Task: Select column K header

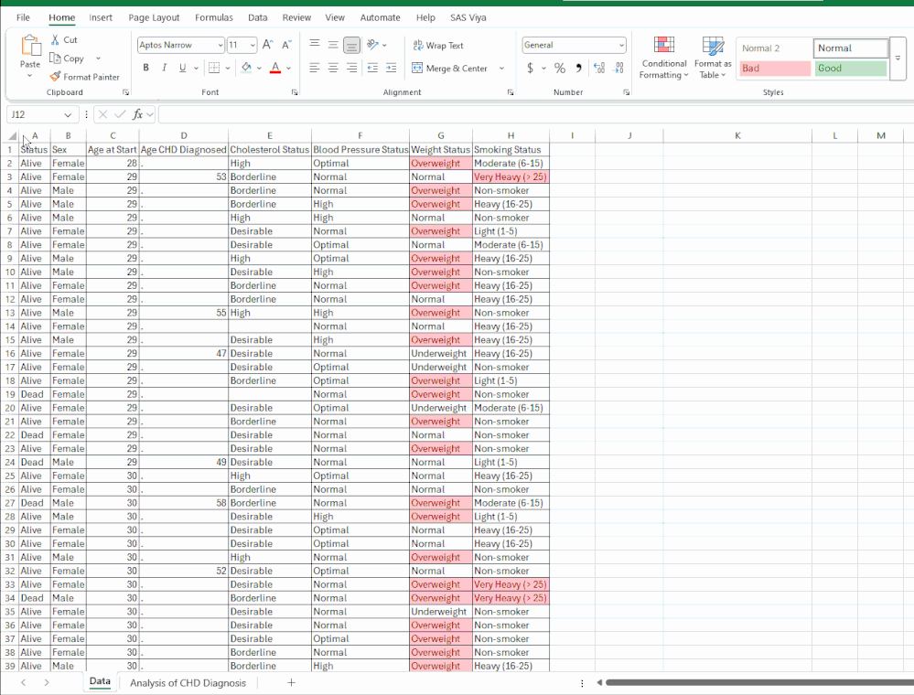Action: [737, 135]
